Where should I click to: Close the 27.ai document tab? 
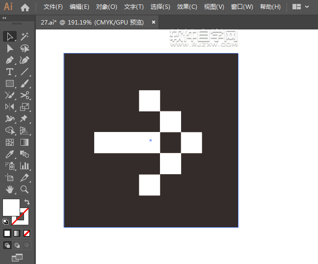coord(154,22)
